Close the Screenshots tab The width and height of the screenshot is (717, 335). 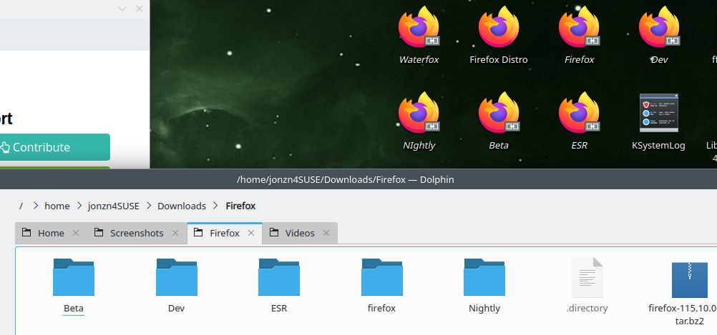point(175,234)
